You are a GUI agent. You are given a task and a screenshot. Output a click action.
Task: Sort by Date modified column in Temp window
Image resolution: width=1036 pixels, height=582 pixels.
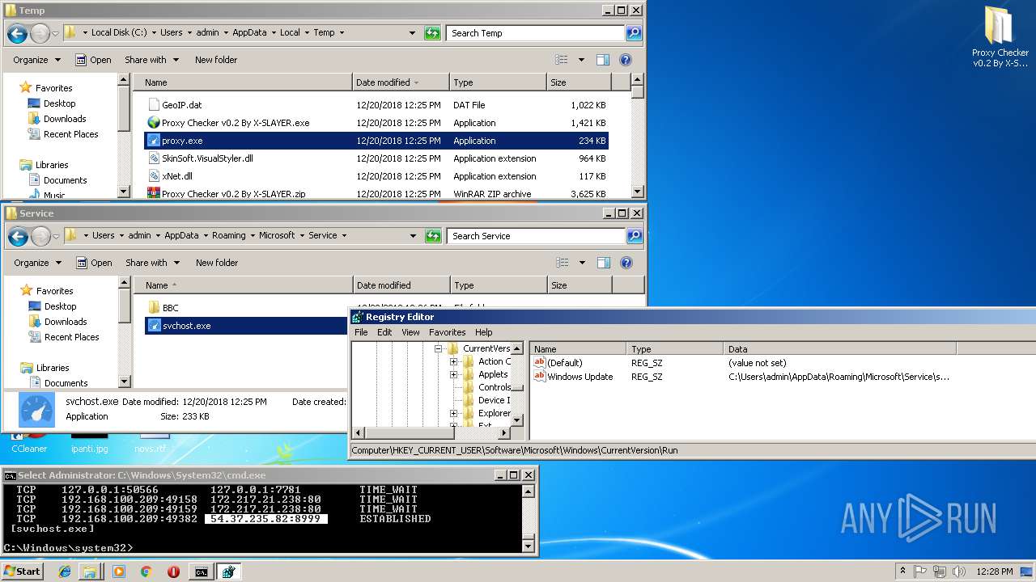click(x=401, y=82)
